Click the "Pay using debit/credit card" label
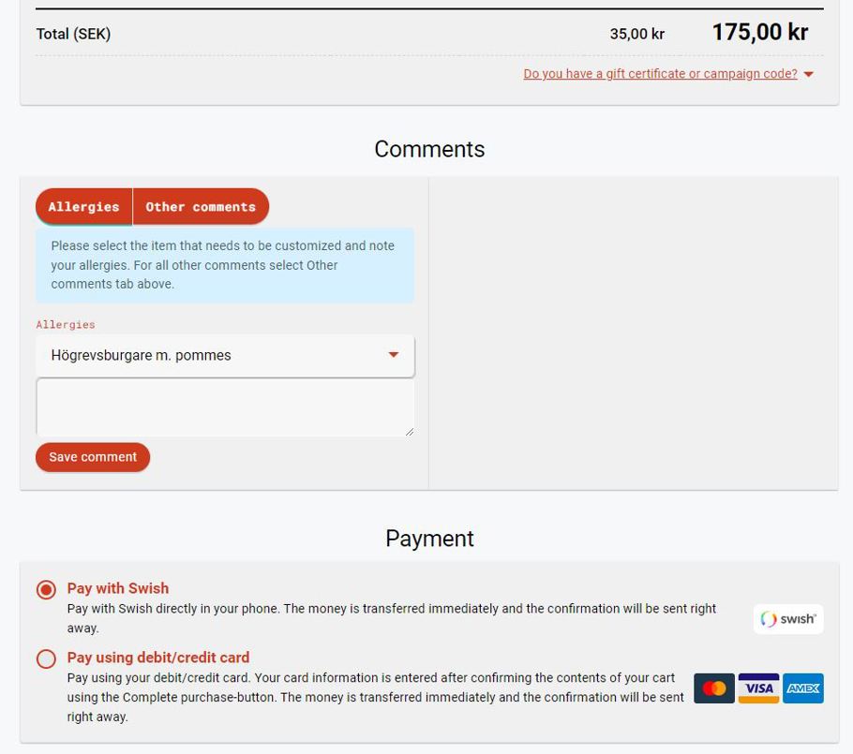 pos(158,658)
